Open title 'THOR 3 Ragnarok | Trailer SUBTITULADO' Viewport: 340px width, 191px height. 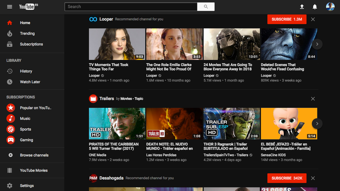click(x=226, y=146)
